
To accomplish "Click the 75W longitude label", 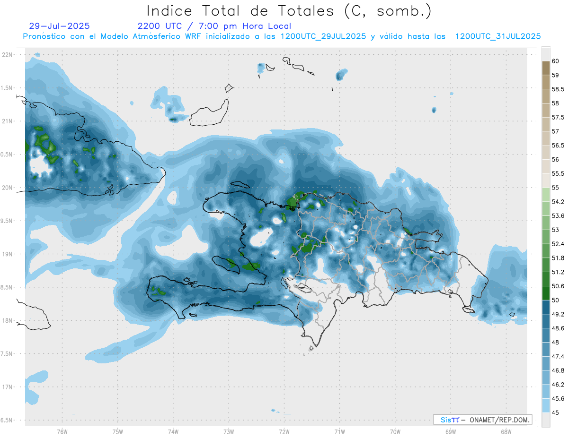I will (x=118, y=431).
